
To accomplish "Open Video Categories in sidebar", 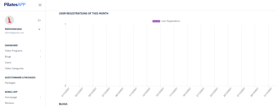I will click(14, 68).
